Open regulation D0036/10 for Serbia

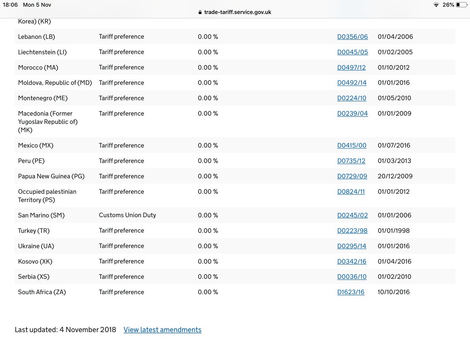(352, 277)
